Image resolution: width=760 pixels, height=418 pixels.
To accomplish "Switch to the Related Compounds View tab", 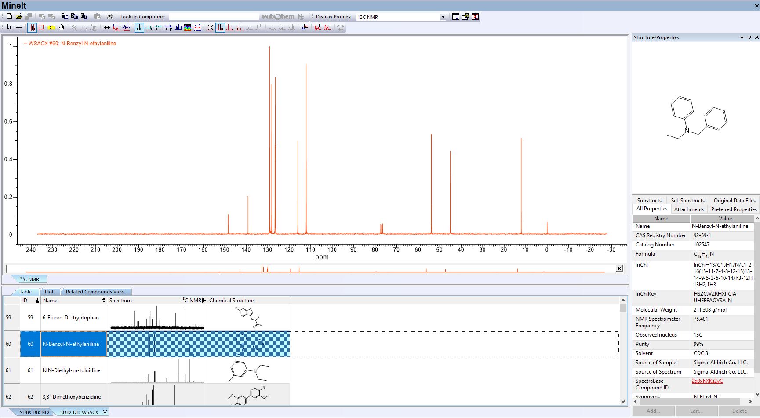I will click(95, 292).
